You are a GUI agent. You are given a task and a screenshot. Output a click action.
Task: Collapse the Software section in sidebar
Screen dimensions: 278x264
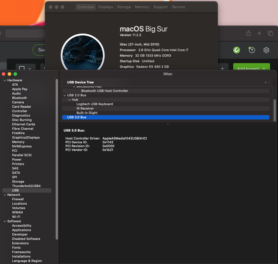point(5,221)
